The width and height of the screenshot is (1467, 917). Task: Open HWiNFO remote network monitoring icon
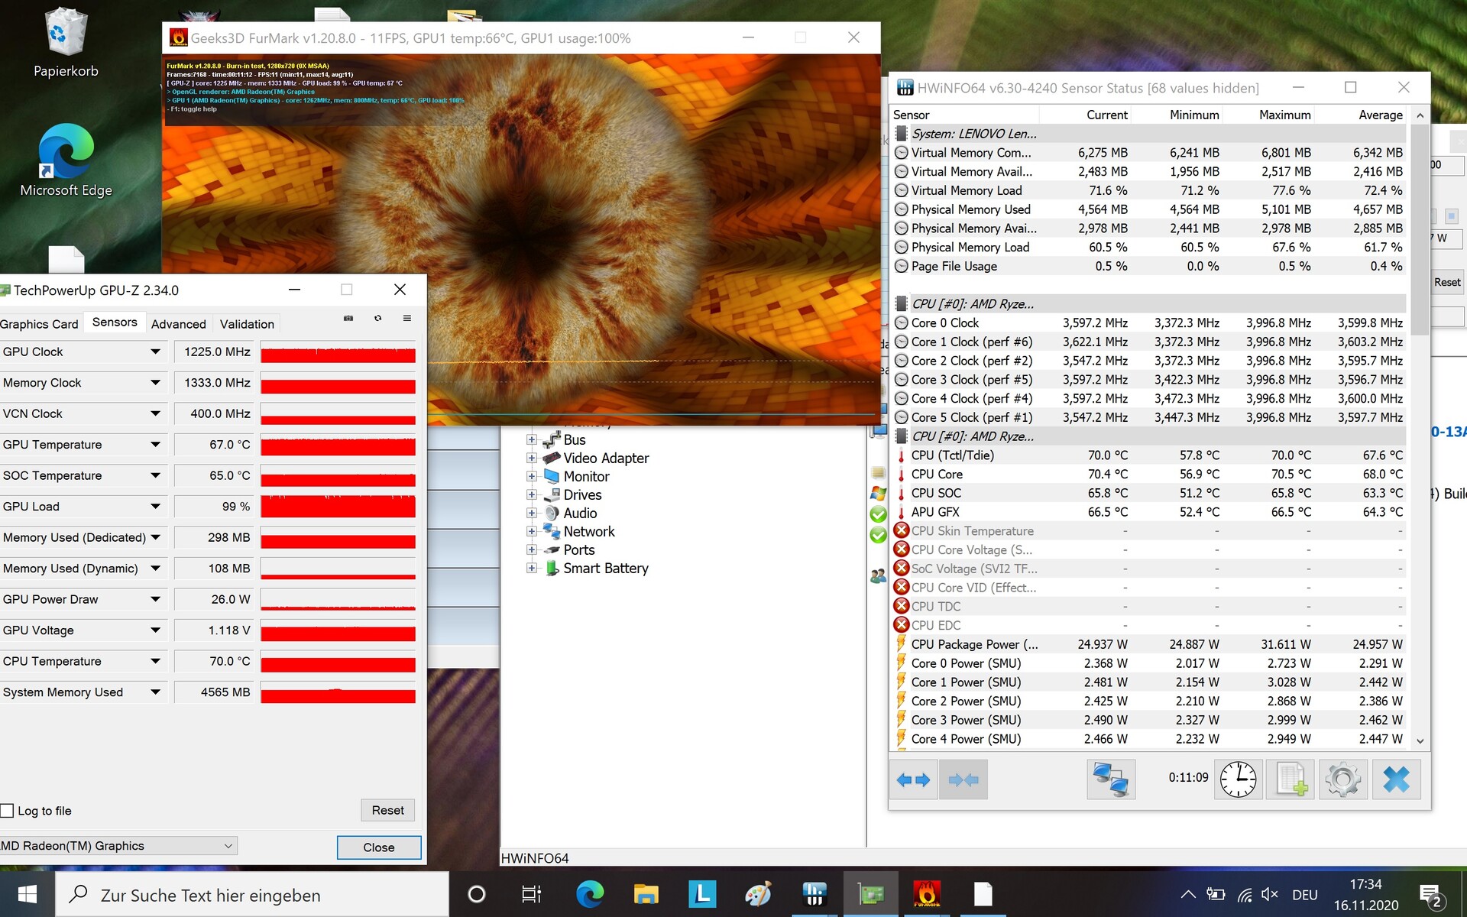(1110, 779)
